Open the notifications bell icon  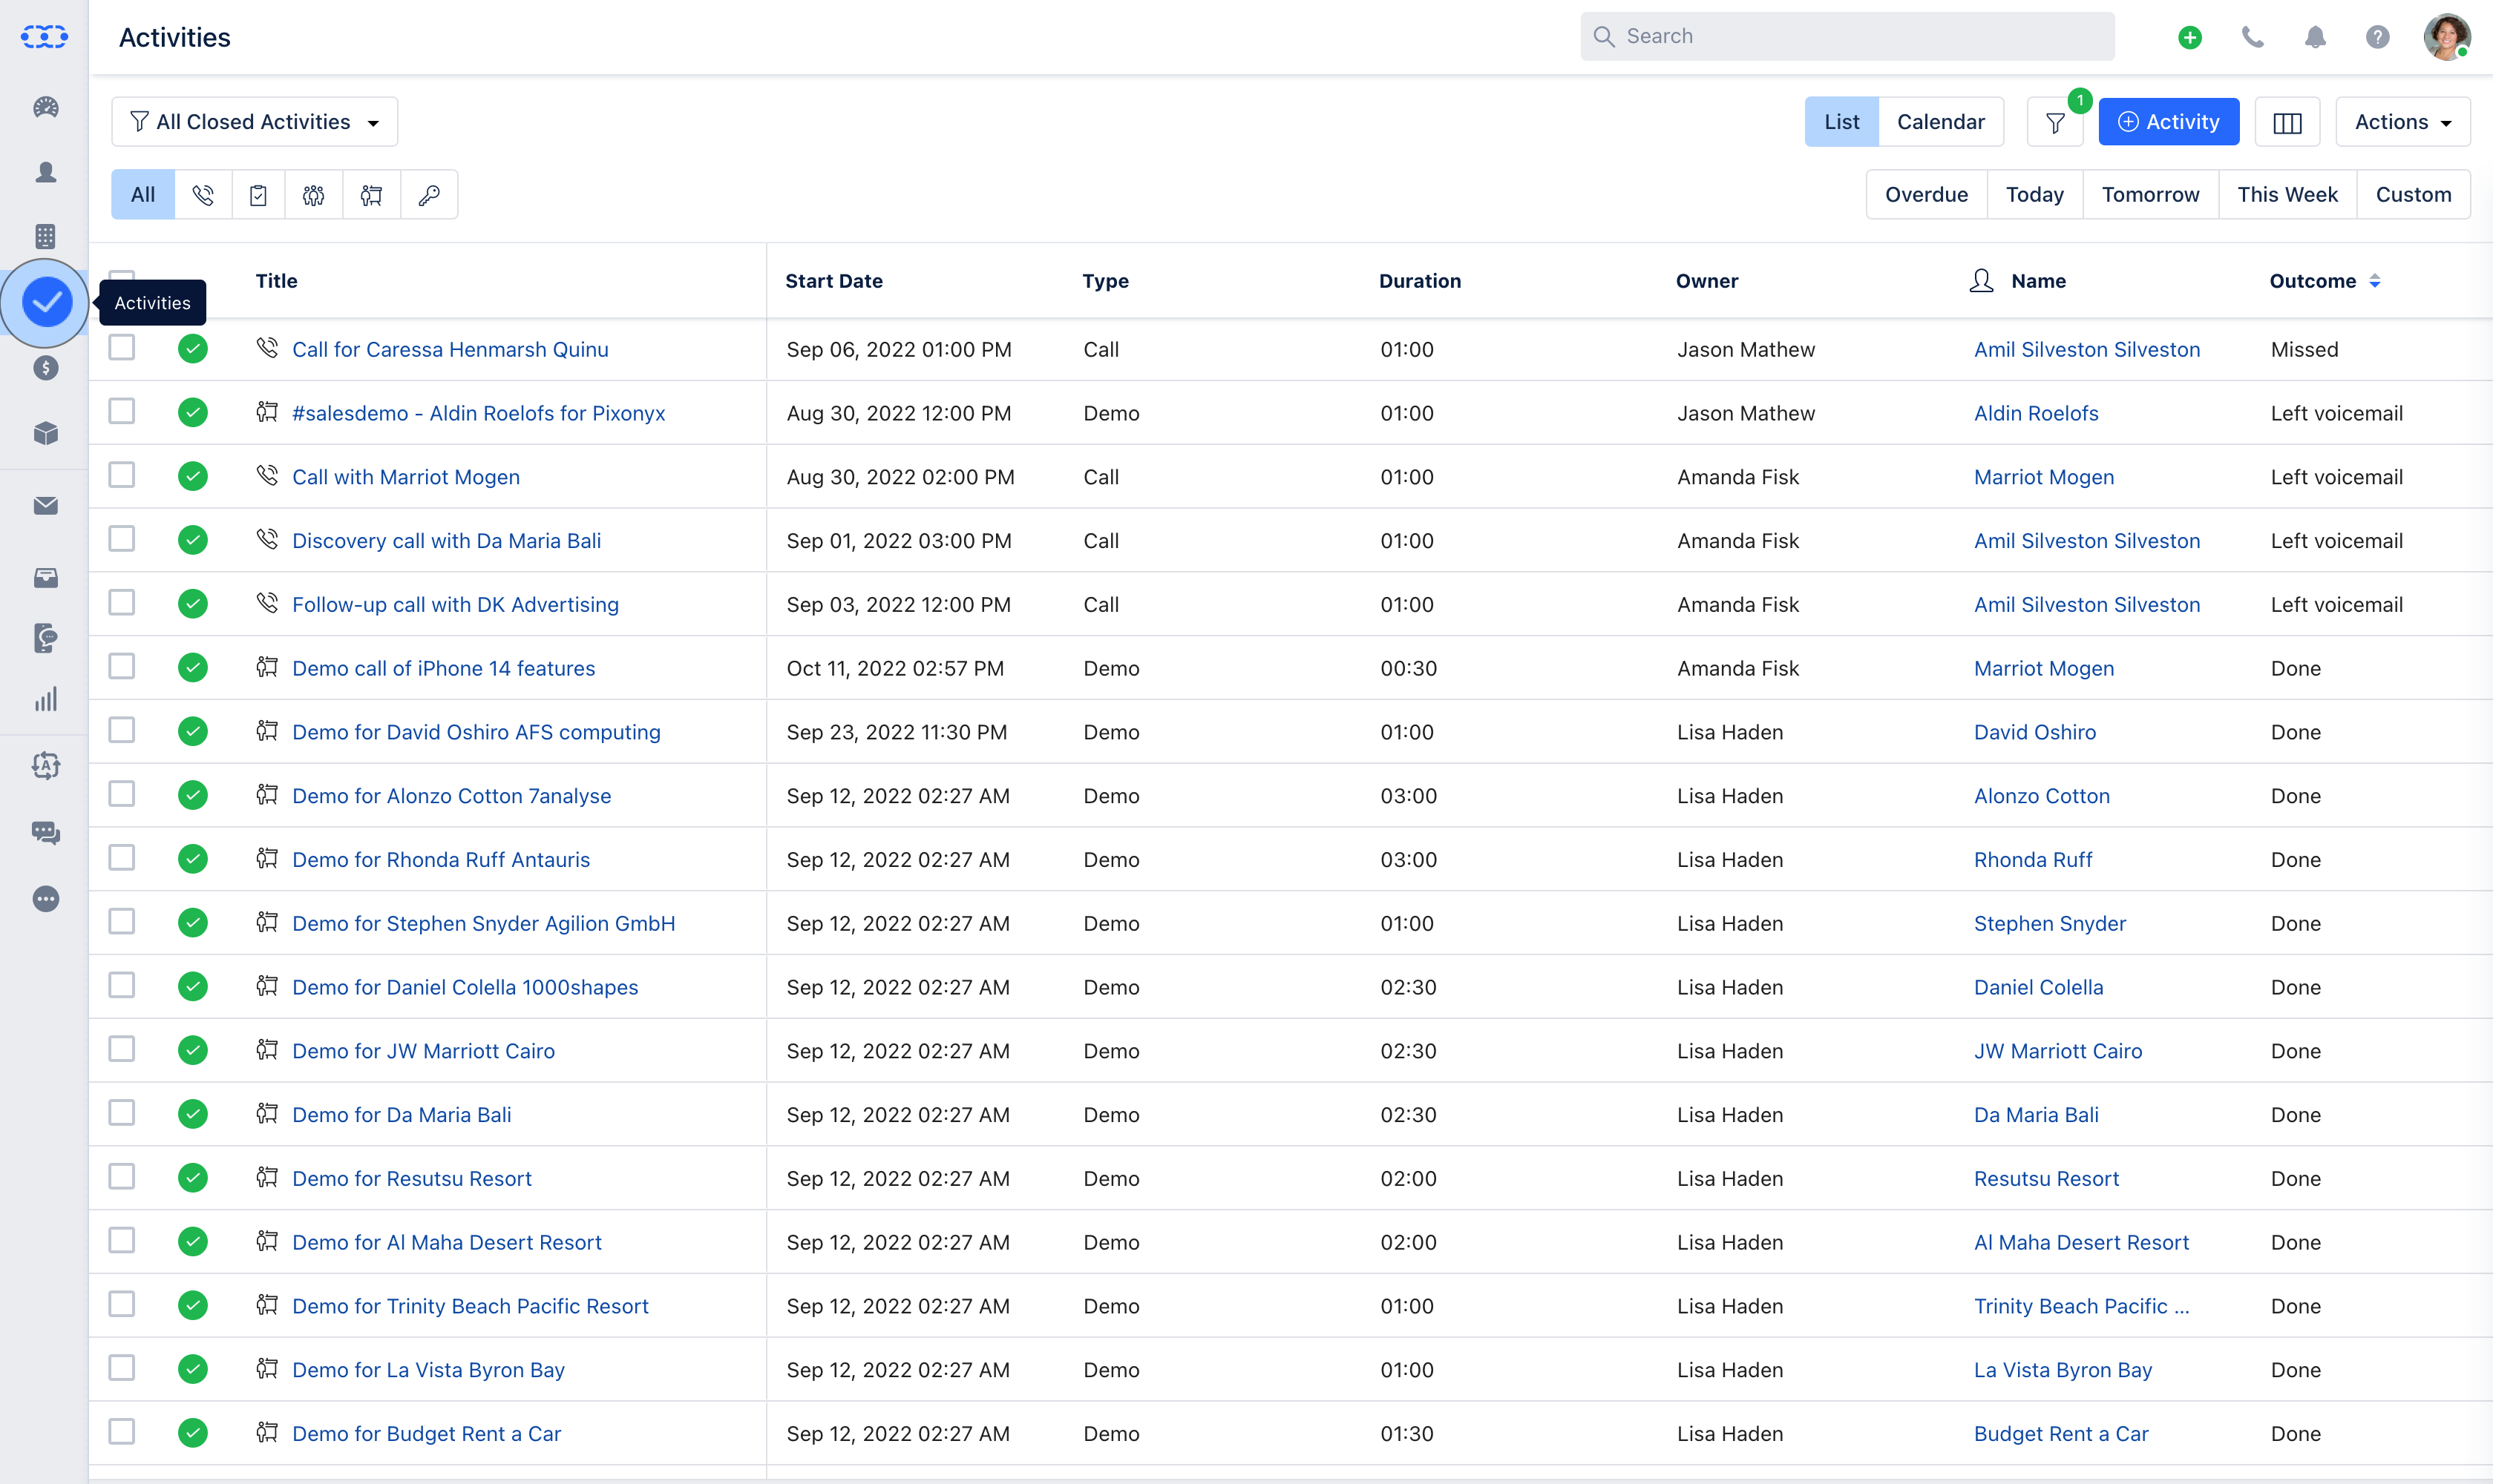tap(2315, 37)
